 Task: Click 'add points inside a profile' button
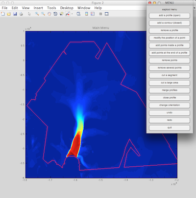(170, 45)
